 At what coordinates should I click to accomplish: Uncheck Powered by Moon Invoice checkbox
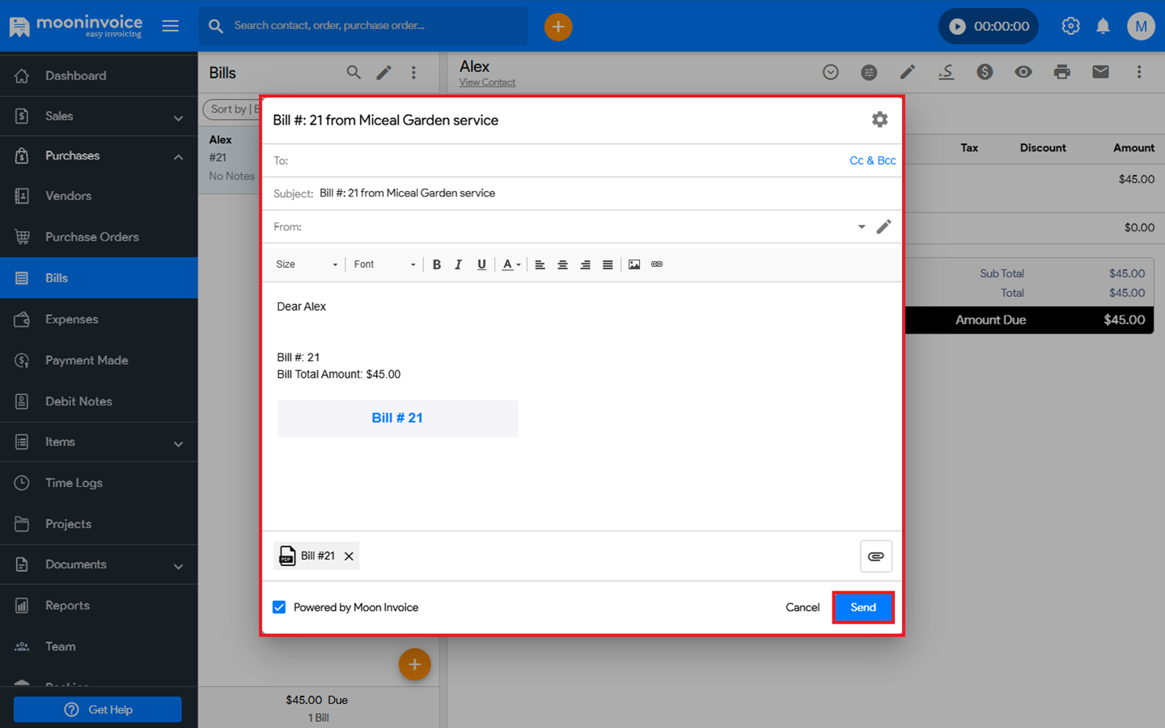(x=279, y=607)
